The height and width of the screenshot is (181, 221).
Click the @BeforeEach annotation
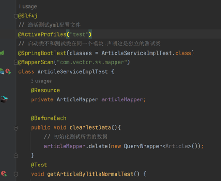coord(49,118)
